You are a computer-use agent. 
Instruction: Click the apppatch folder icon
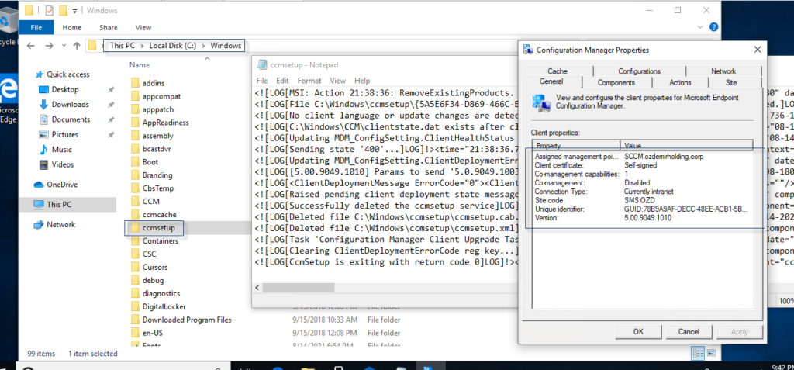pos(135,109)
